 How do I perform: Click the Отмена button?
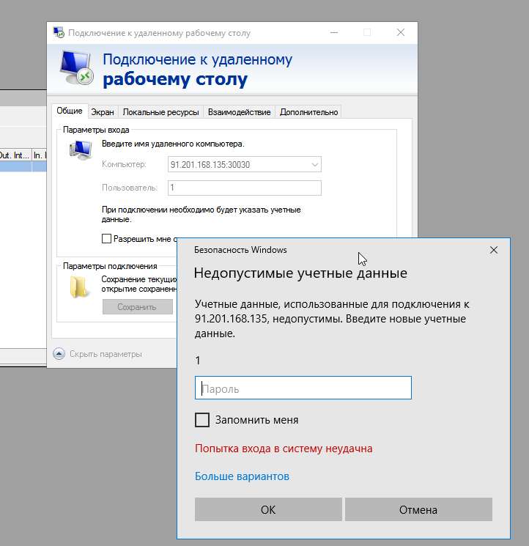click(418, 509)
